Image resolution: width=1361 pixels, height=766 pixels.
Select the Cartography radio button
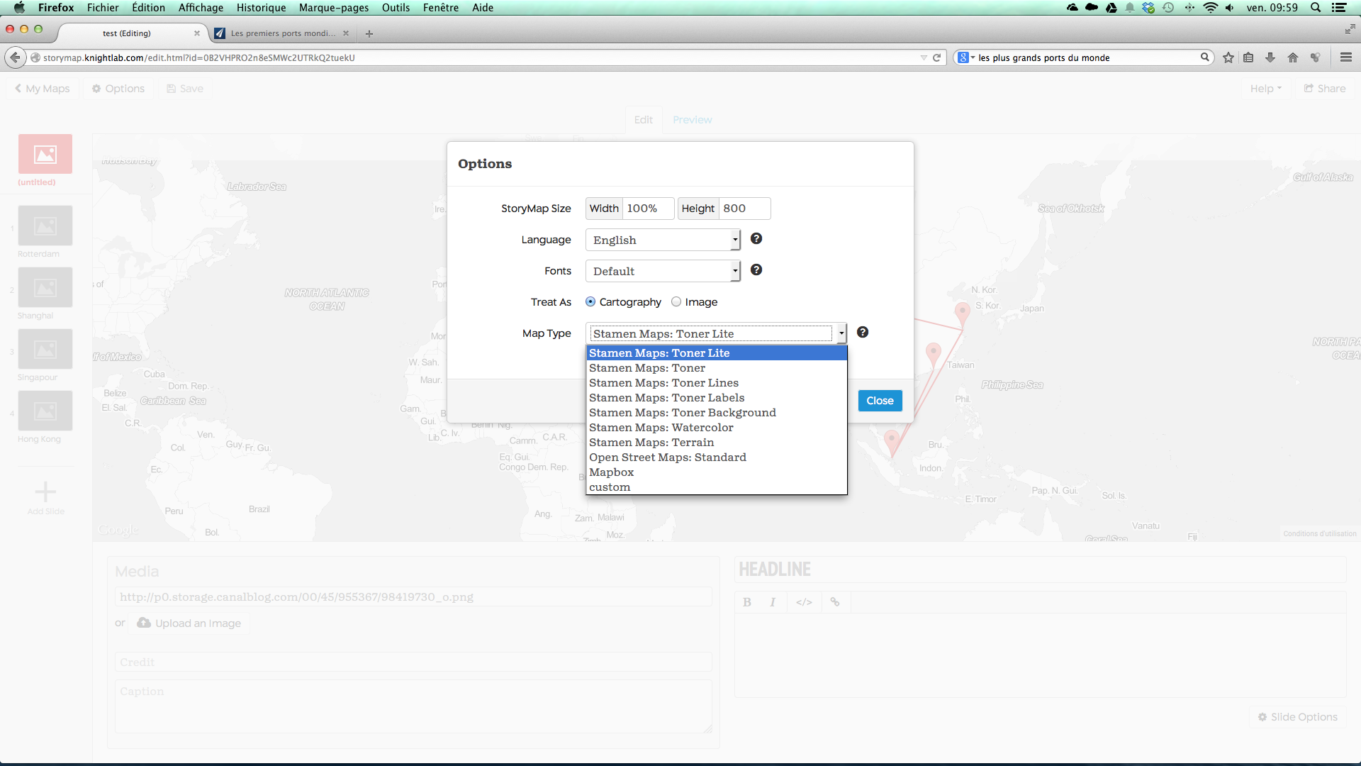590,302
